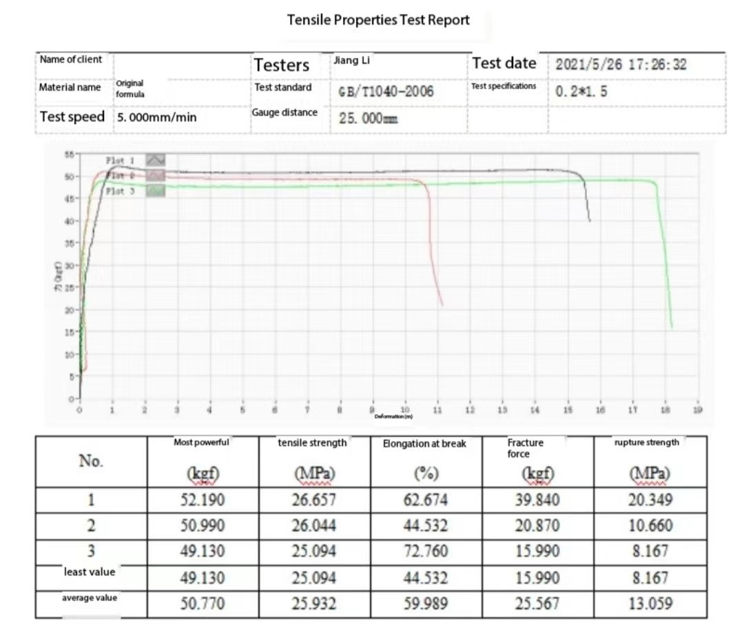Click the Material name Original formula field
Viewport: 744px width, 634px height.
[130, 88]
